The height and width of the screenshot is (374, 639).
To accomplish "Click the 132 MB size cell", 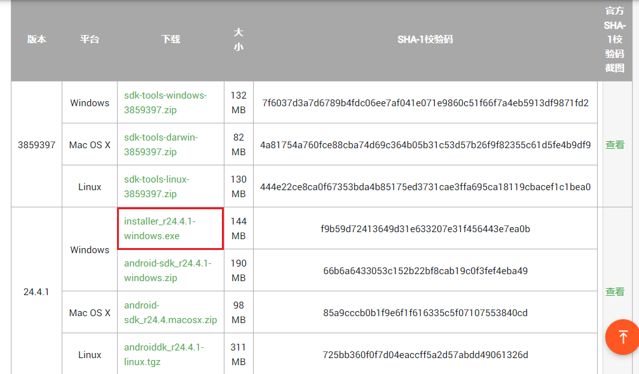I will pos(238,102).
